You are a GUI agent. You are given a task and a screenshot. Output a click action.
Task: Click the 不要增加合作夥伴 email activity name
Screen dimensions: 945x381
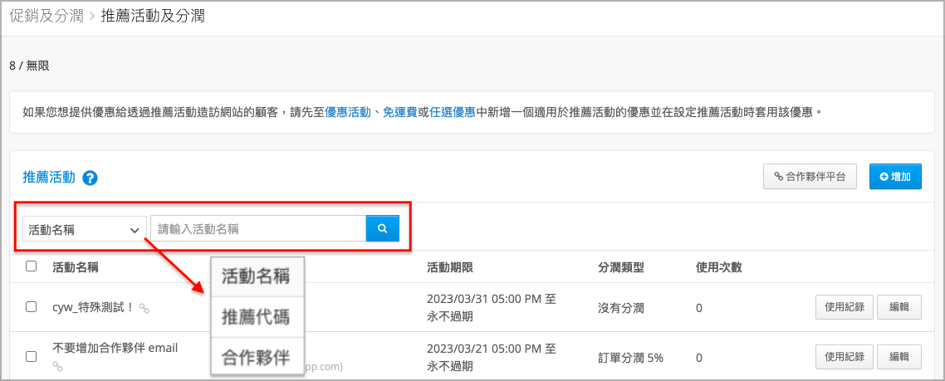pyautogui.click(x=115, y=348)
